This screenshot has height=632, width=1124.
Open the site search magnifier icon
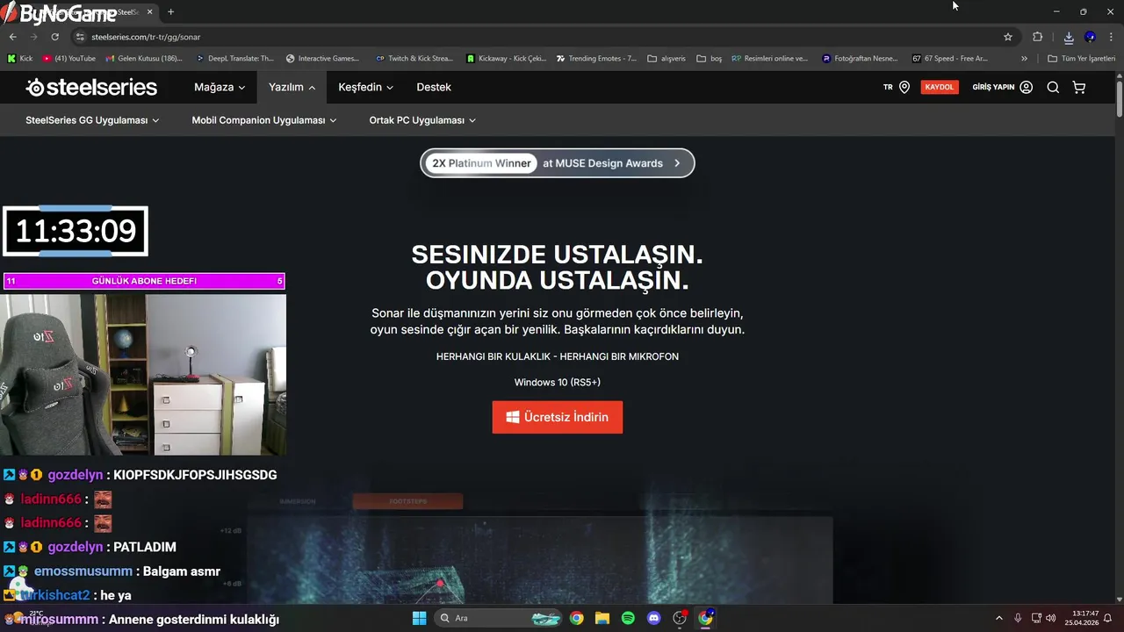[1053, 87]
